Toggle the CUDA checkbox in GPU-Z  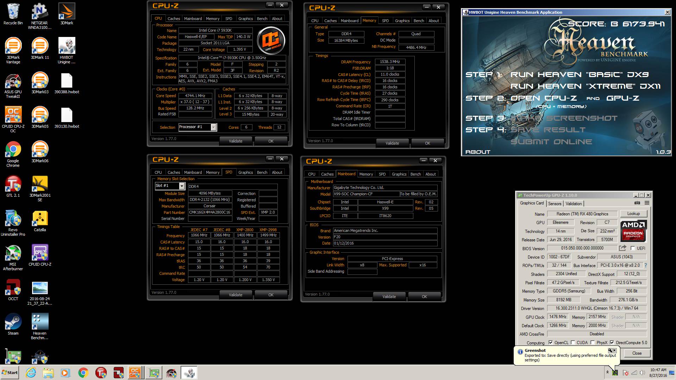(x=573, y=343)
